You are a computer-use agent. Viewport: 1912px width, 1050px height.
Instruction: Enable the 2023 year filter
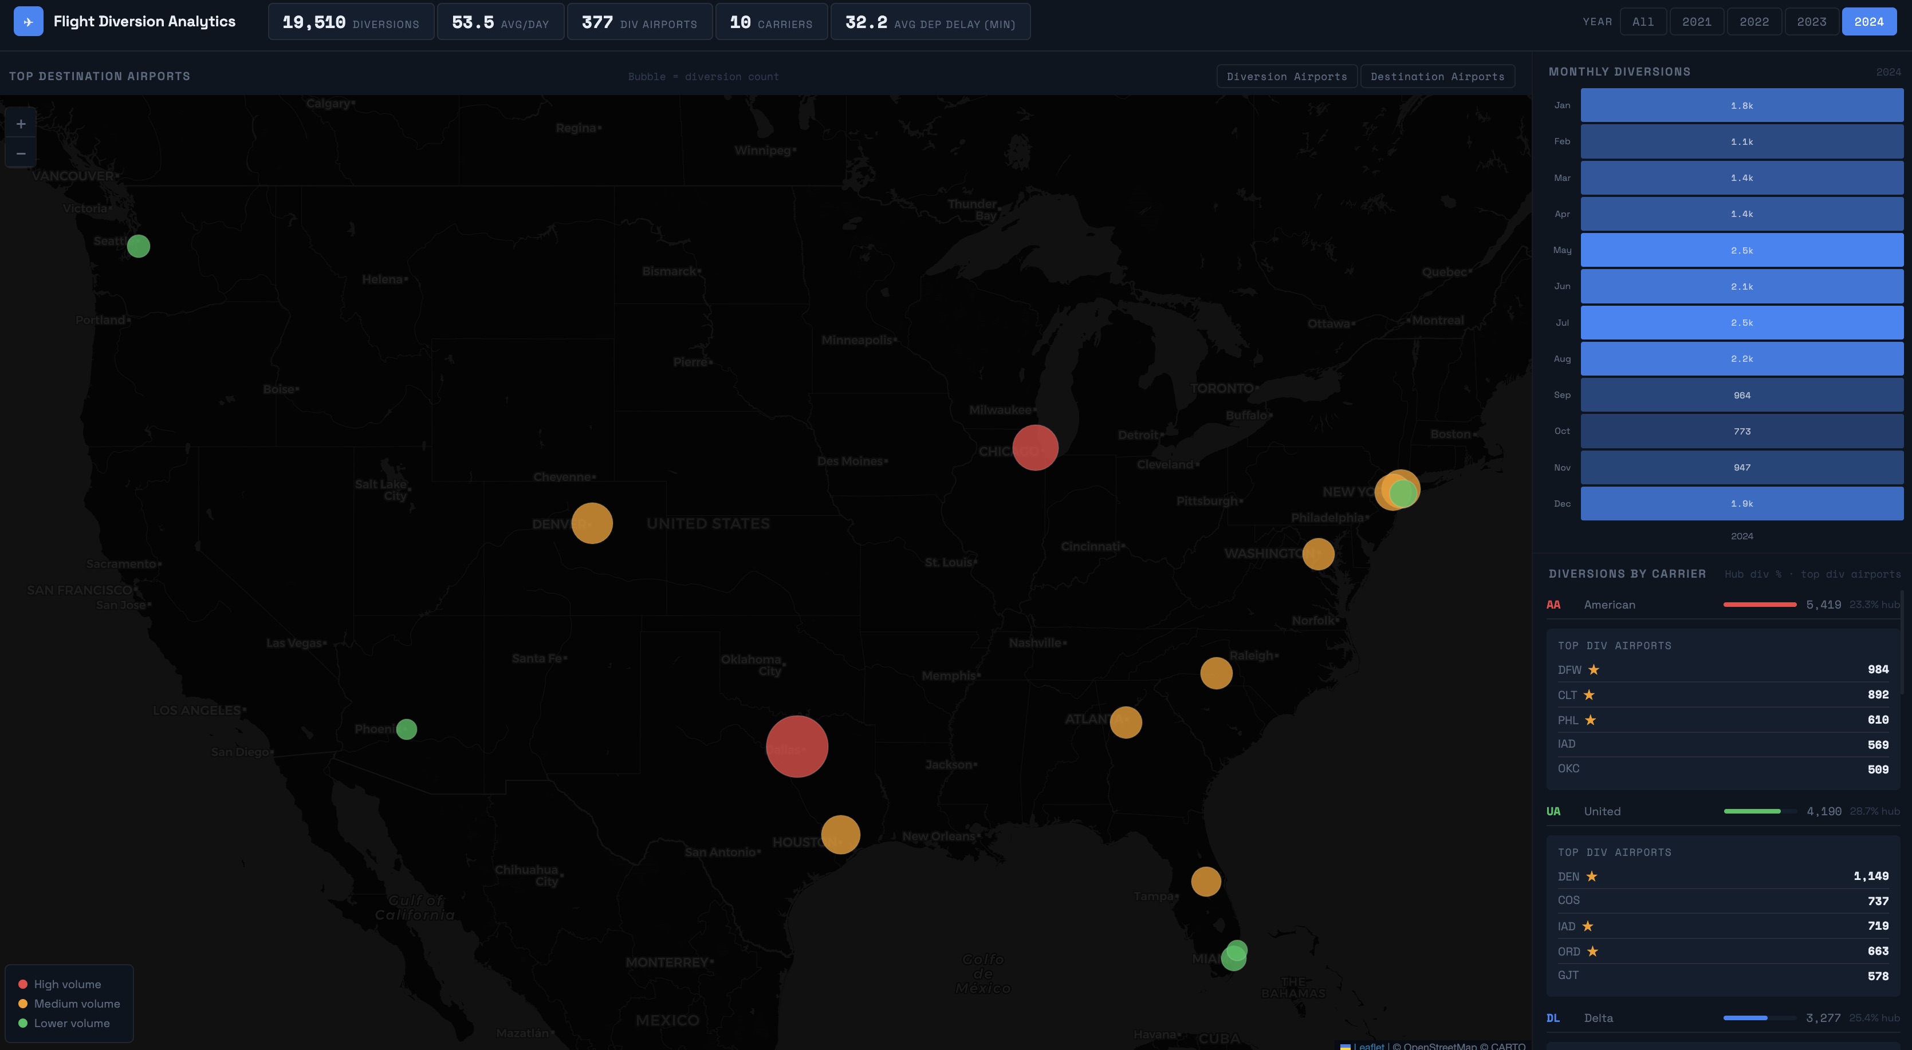click(1812, 21)
